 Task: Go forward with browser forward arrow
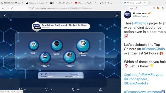click(8, 8)
